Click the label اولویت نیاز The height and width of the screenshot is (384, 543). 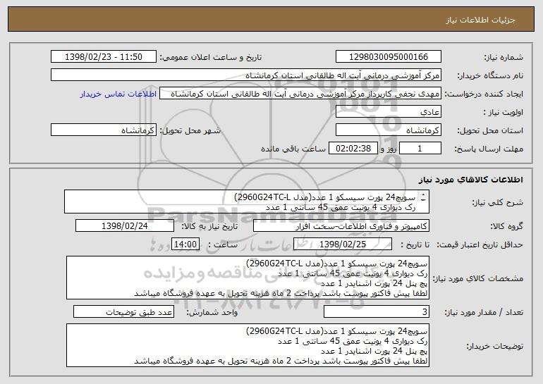504,112
